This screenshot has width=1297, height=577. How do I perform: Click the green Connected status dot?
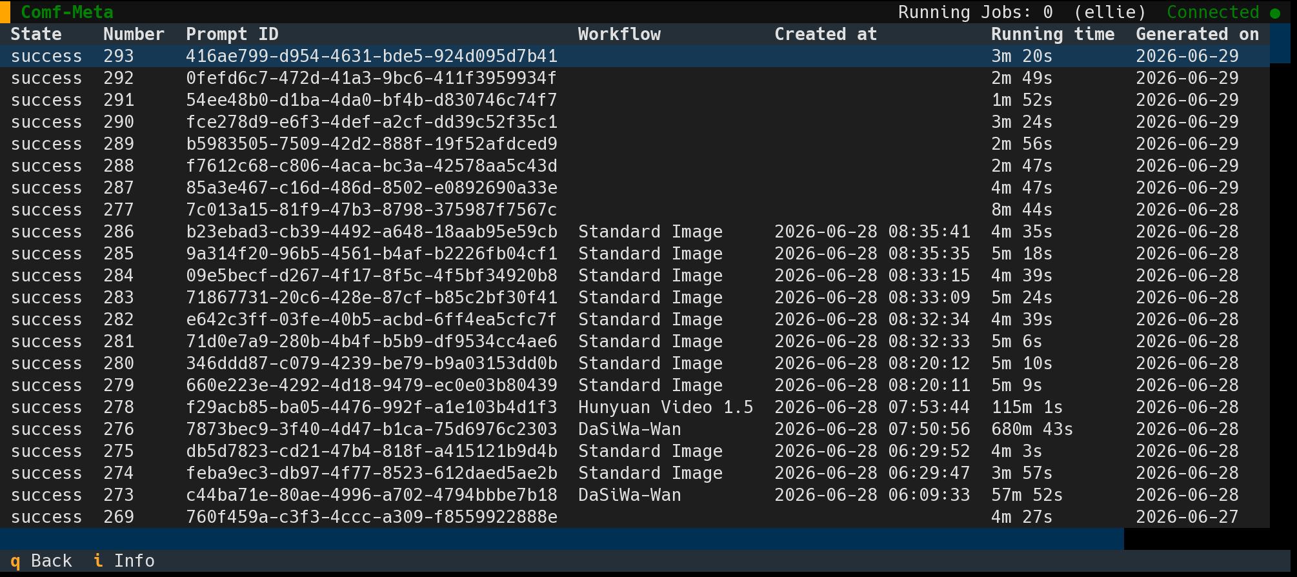pyautogui.click(x=1274, y=13)
